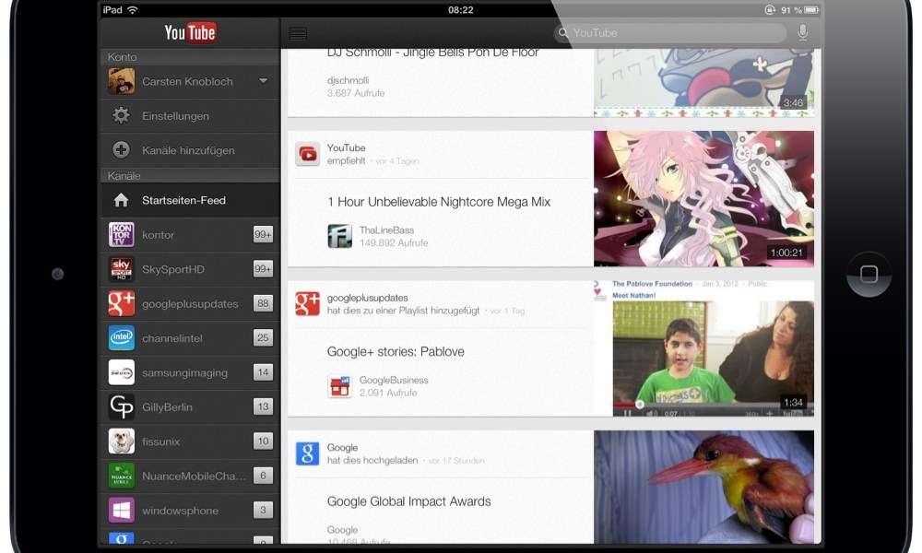The height and width of the screenshot is (553, 922).
Task: Open 1 Hour Unbelievable Nightcore Mega Mix title
Action: pos(439,202)
